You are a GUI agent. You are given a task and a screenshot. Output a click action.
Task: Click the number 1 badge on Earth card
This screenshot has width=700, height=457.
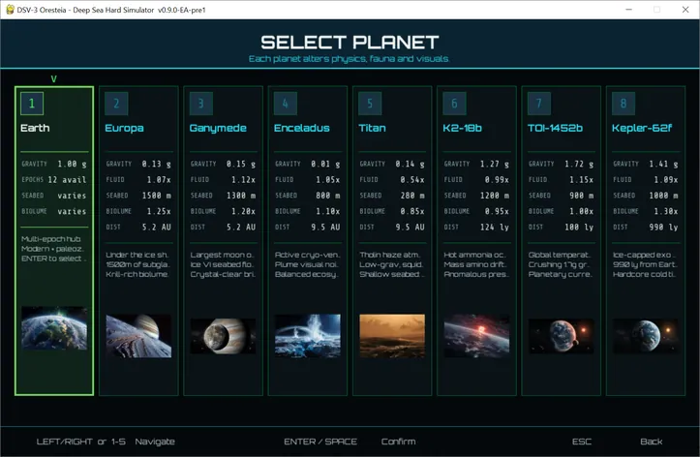point(32,104)
